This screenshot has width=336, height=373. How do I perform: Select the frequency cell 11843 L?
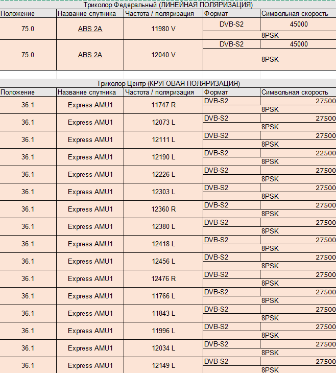tap(163, 313)
